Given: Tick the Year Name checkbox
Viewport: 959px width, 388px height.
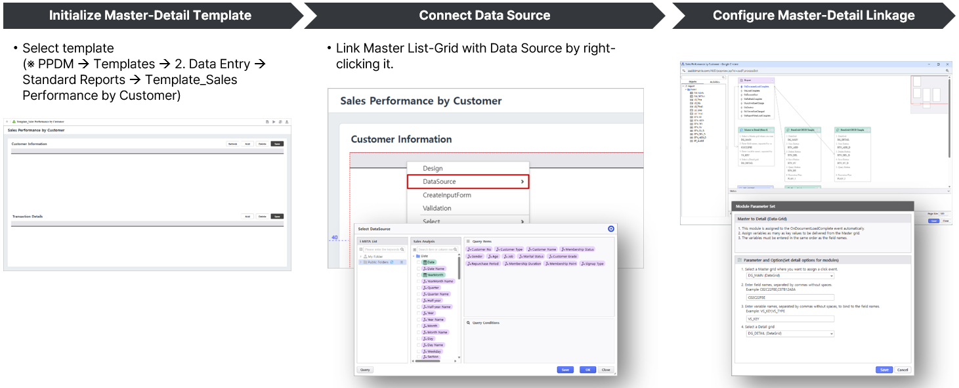Looking at the screenshot, I should (418, 320).
